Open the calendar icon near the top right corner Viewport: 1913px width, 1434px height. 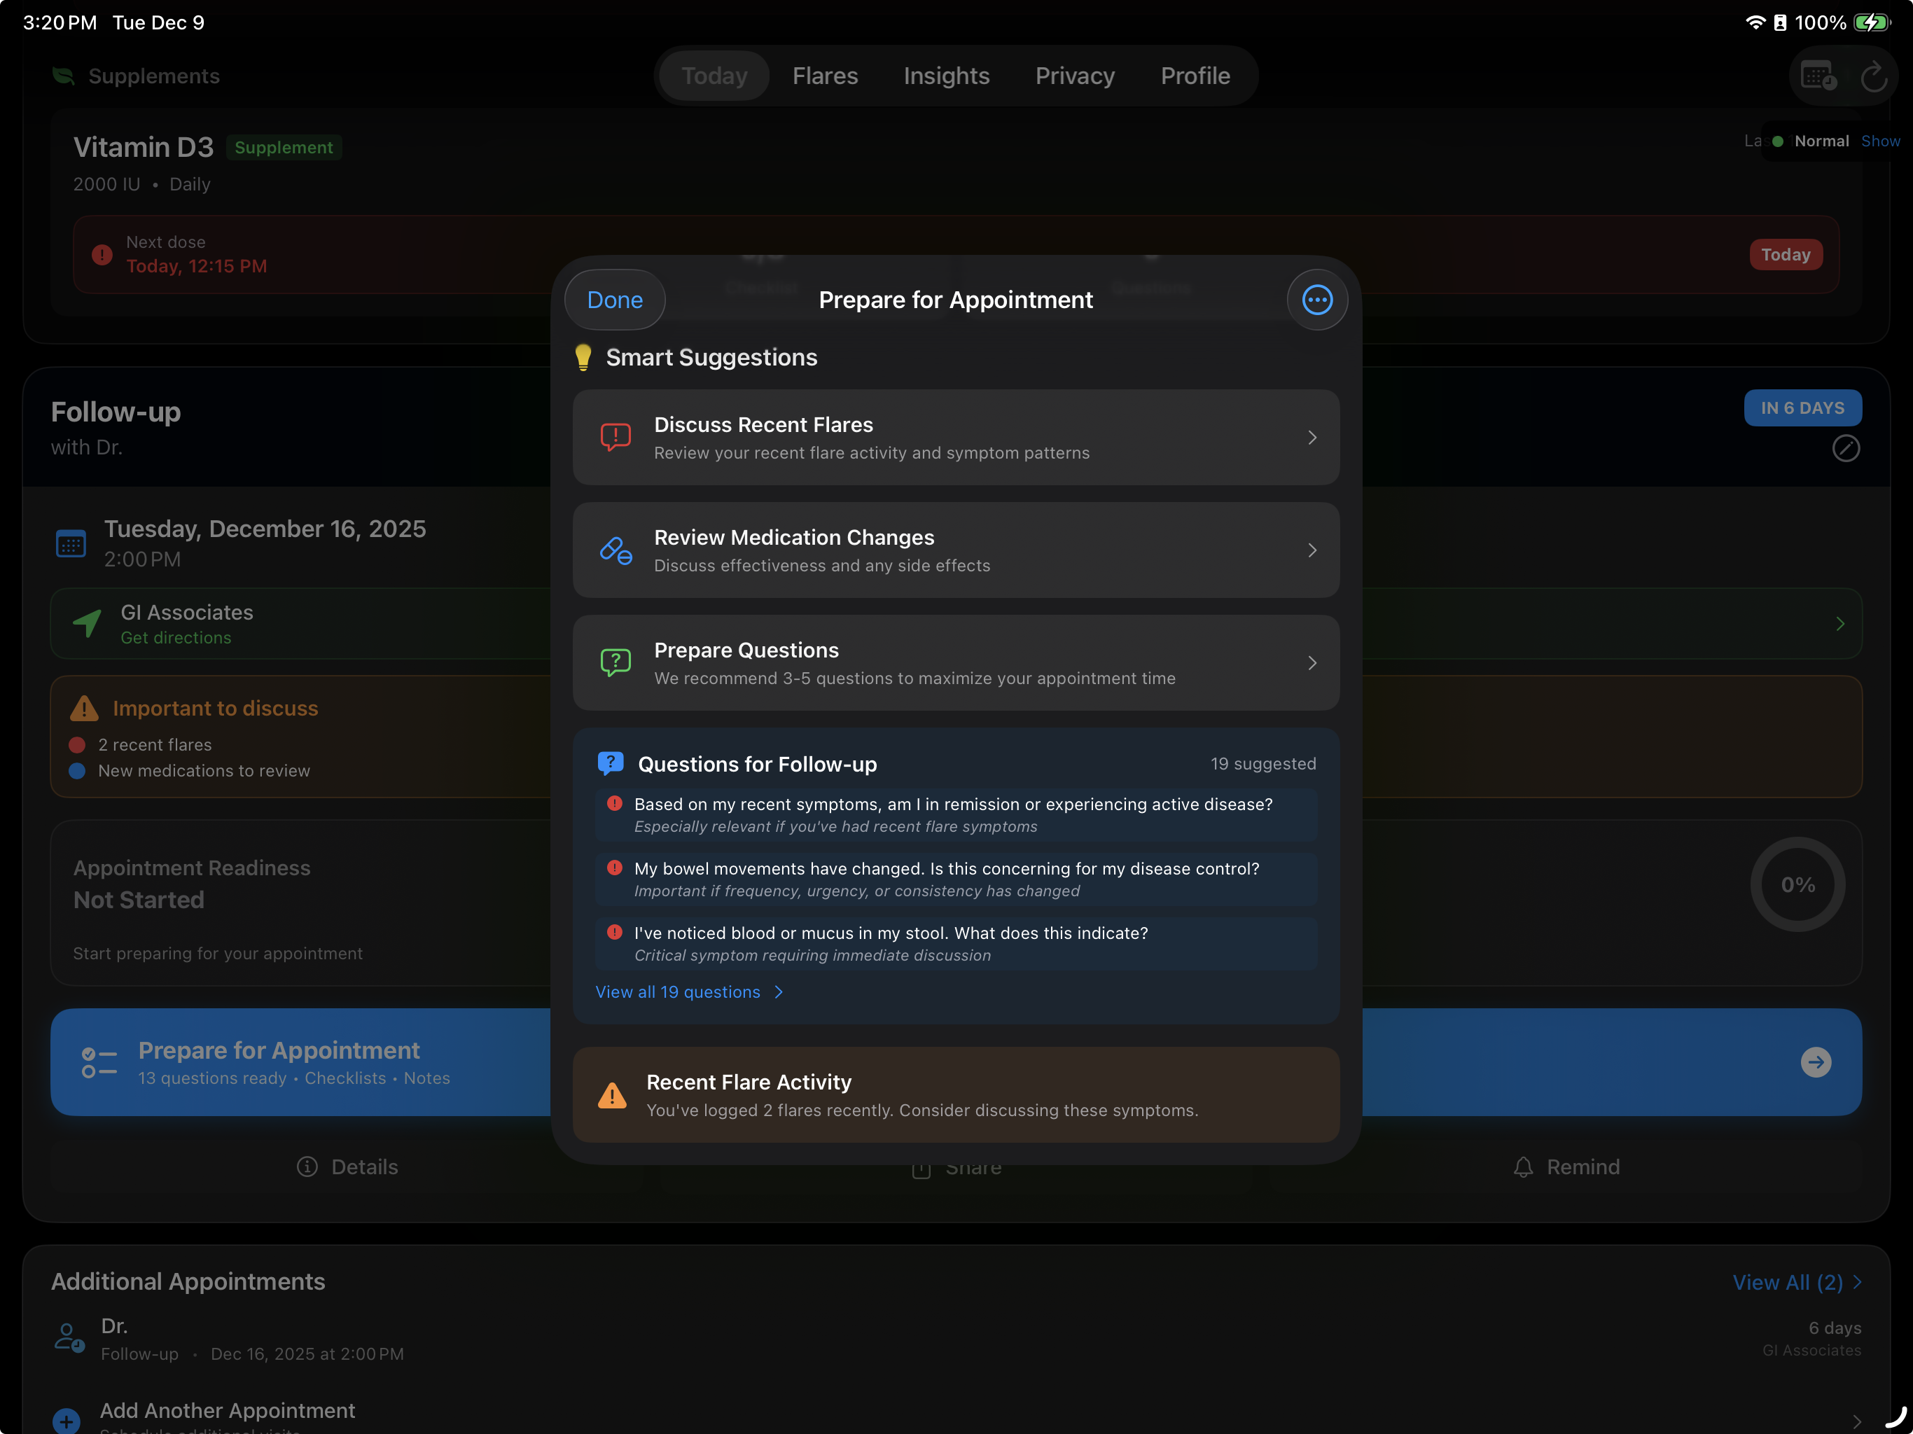[x=1817, y=76]
